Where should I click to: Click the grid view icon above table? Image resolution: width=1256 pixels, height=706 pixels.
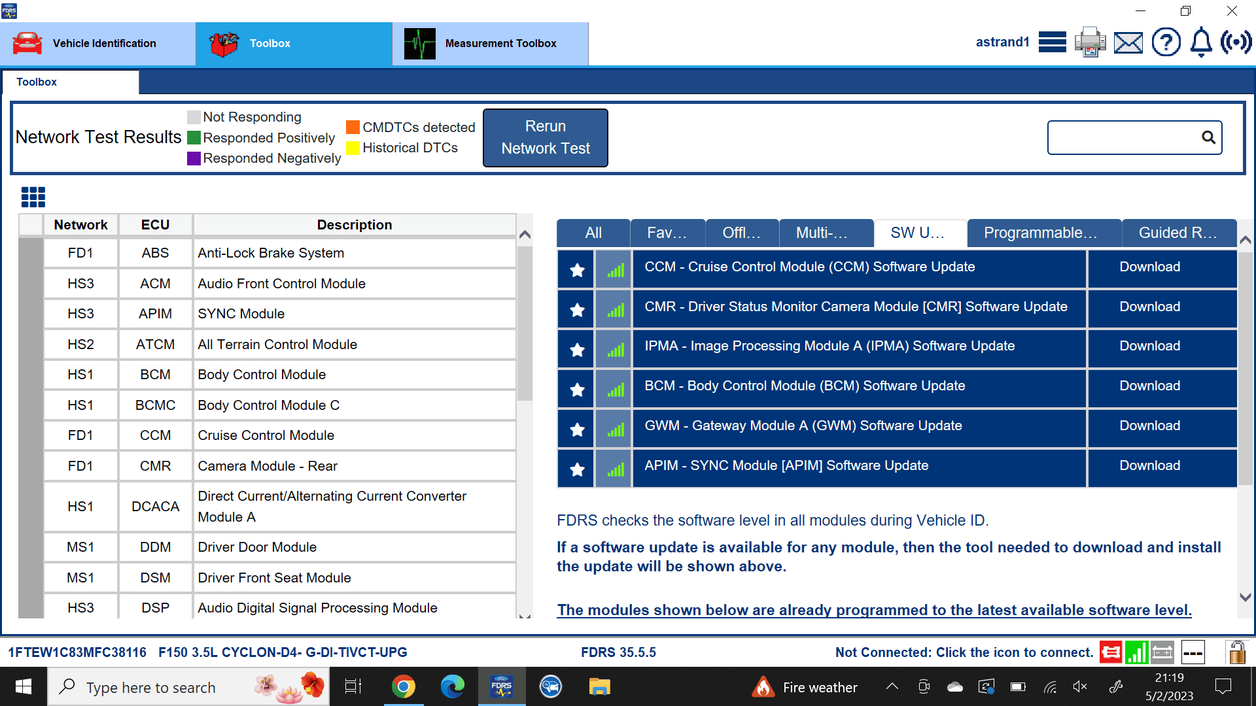(33, 197)
